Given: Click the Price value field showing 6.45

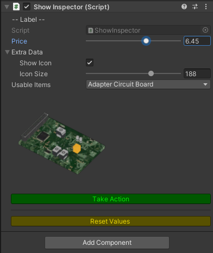Looking at the screenshot, I should tap(197, 41).
